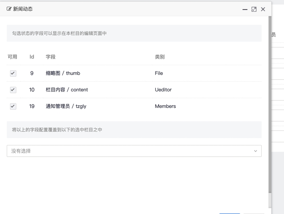The height and width of the screenshot is (214, 284).
Task: Click the Id column header
Action: [32, 57]
